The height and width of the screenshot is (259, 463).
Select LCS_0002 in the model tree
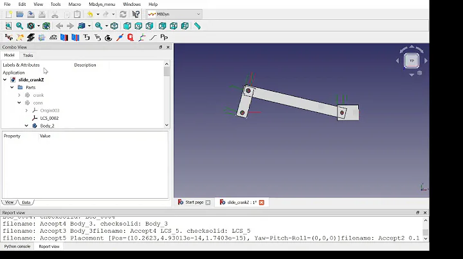click(x=50, y=118)
